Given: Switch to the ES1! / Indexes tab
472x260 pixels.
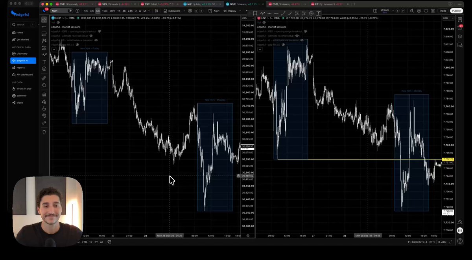Looking at the screenshot, I should (x=287, y=4).
